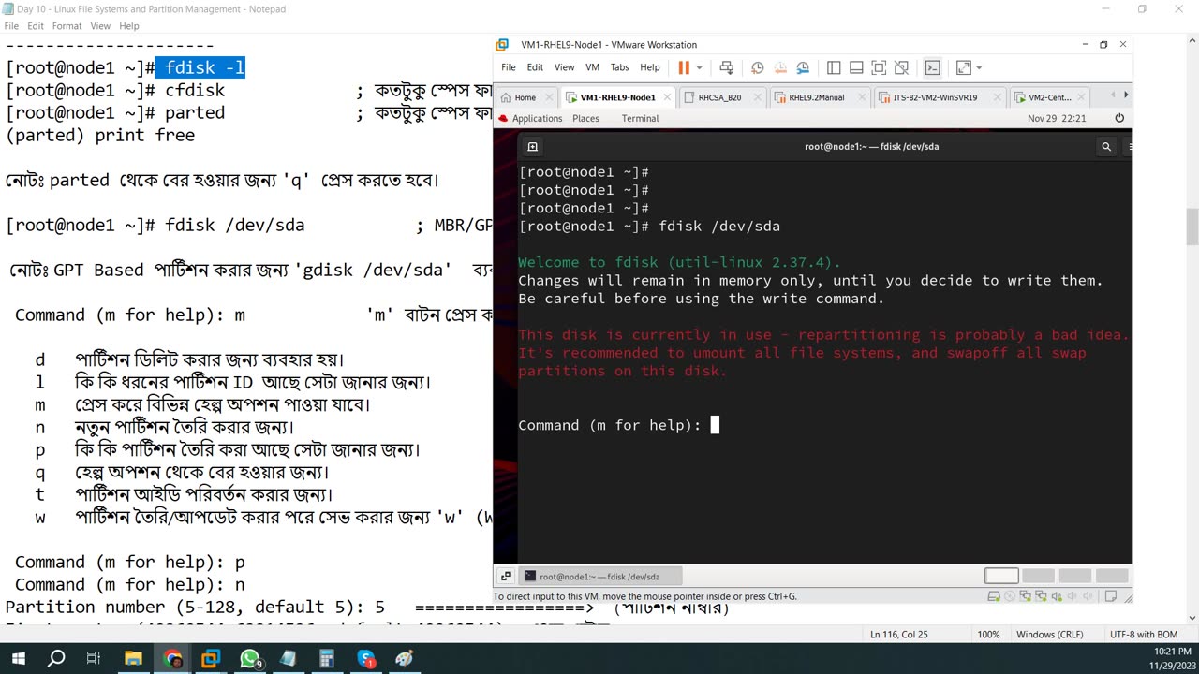Open the VM menu in VMware

coord(592,67)
